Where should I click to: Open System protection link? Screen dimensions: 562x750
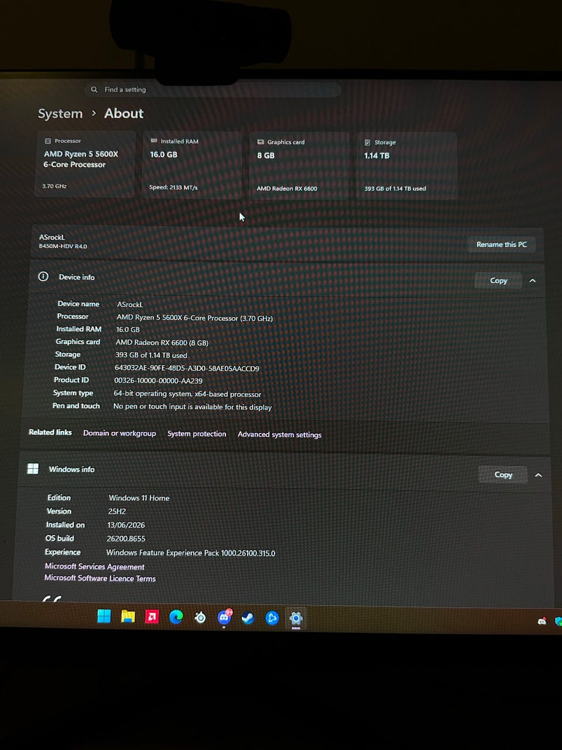point(197,434)
